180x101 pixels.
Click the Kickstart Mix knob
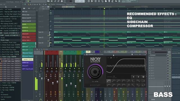[95, 72]
